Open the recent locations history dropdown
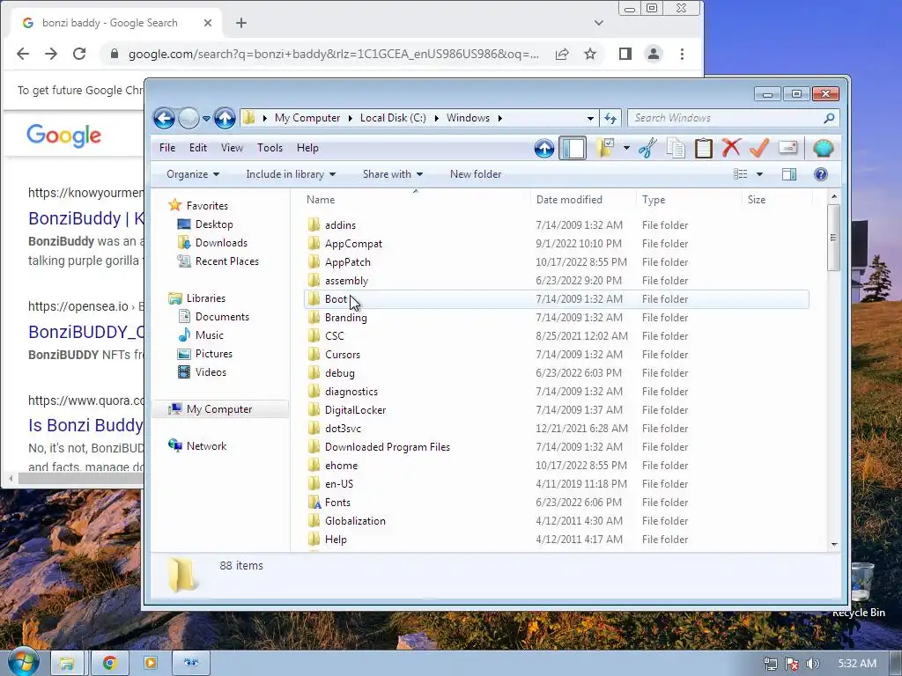 tap(206, 119)
